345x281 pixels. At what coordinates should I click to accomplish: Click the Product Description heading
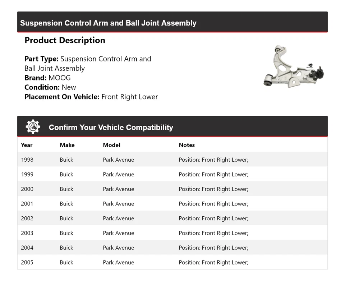pos(65,40)
